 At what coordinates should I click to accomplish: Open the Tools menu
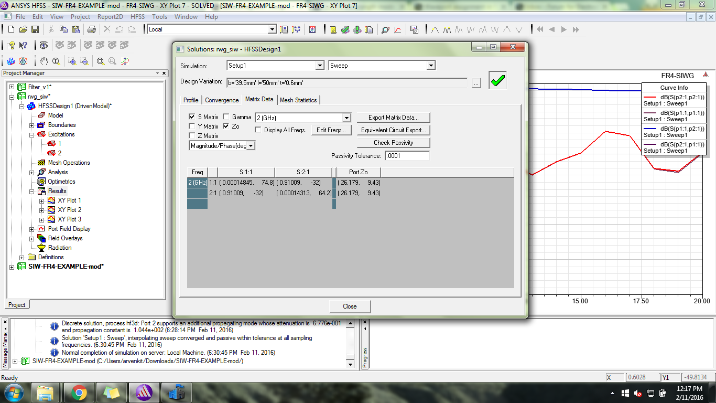(159, 17)
